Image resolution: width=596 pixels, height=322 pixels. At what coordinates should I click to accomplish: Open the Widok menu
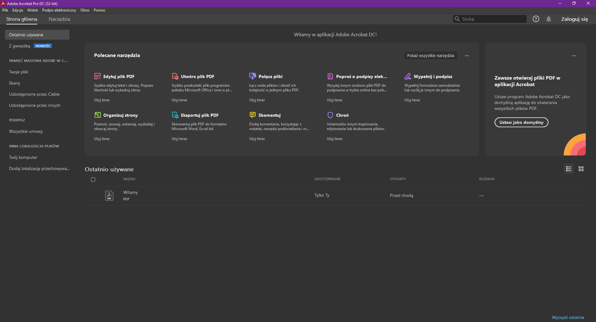click(33, 10)
